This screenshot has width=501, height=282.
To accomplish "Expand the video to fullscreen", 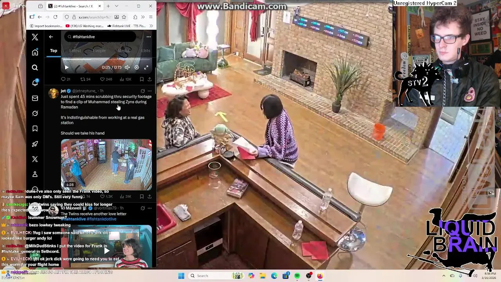I will 146,67.
